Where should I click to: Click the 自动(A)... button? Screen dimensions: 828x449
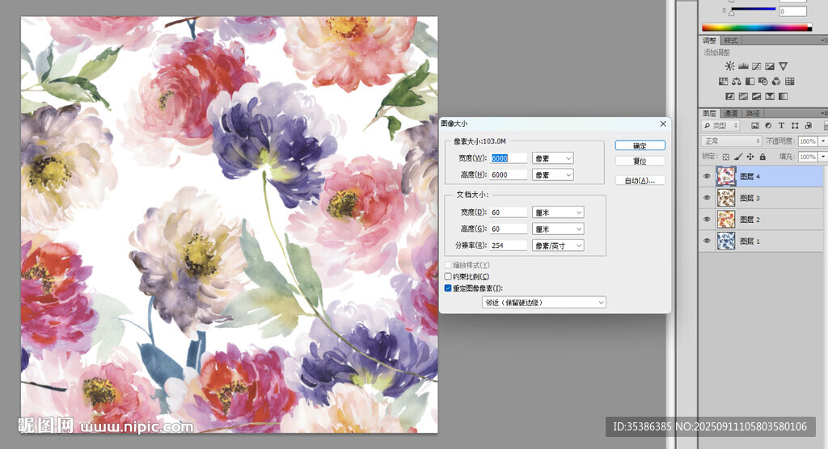(640, 180)
